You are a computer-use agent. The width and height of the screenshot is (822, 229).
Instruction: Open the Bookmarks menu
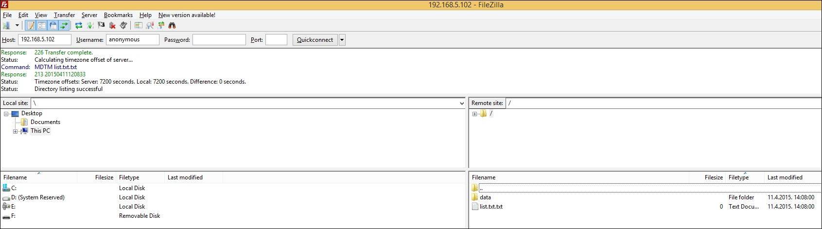[118, 15]
